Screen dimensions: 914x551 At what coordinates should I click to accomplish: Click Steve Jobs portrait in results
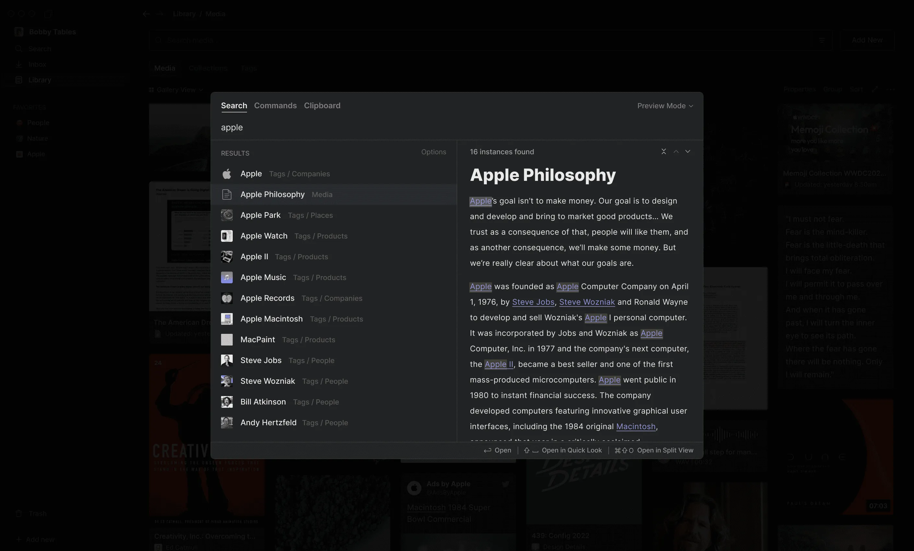tap(227, 361)
